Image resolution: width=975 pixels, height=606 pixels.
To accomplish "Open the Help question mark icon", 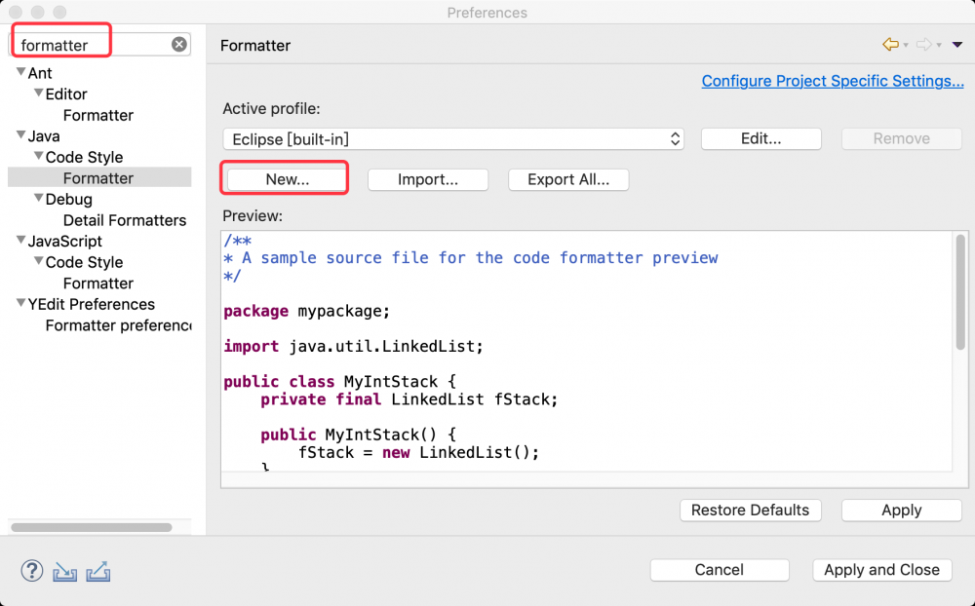I will [32, 571].
